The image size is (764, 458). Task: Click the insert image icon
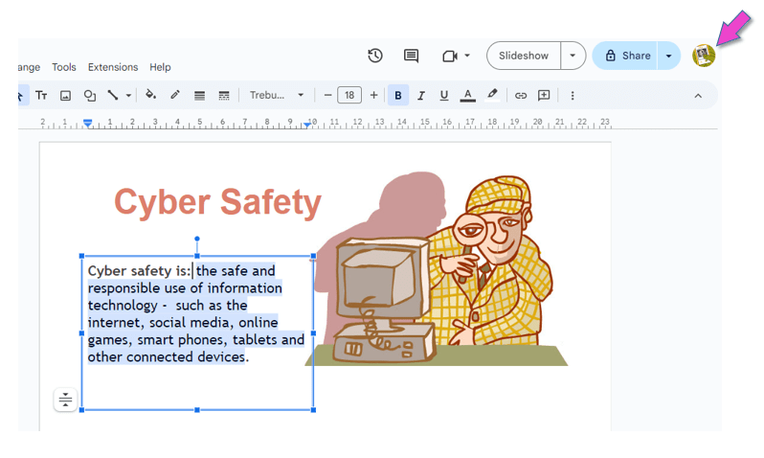click(x=65, y=96)
